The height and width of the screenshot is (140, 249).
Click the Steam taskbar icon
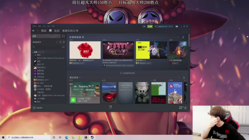92,138
